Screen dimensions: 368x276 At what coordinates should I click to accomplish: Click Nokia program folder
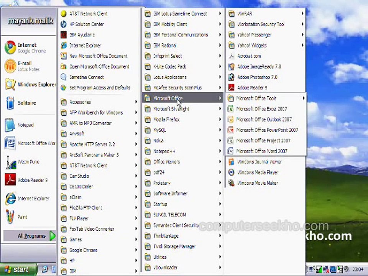pos(183,140)
